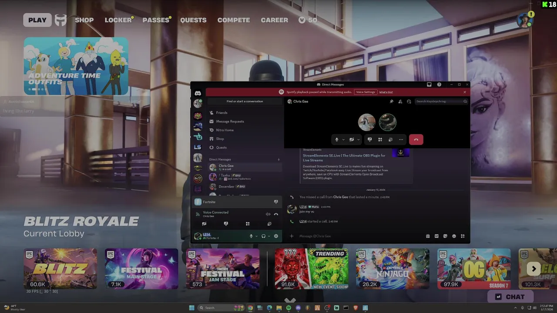Open the apps launcher in message bar
The height and width of the screenshot is (313, 557).
tap(463, 236)
